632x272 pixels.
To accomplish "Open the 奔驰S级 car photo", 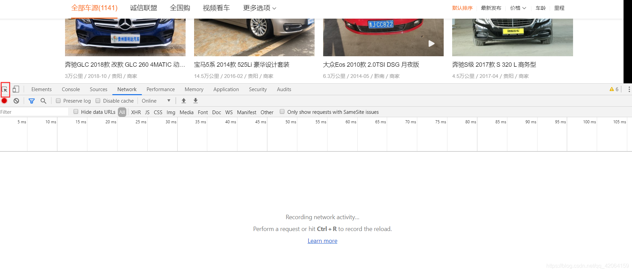I will click(x=512, y=37).
